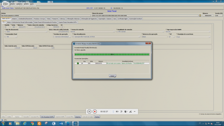Click the Imprimir DANFE button
This screenshot has height=126, width=224.
click(60, 117)
